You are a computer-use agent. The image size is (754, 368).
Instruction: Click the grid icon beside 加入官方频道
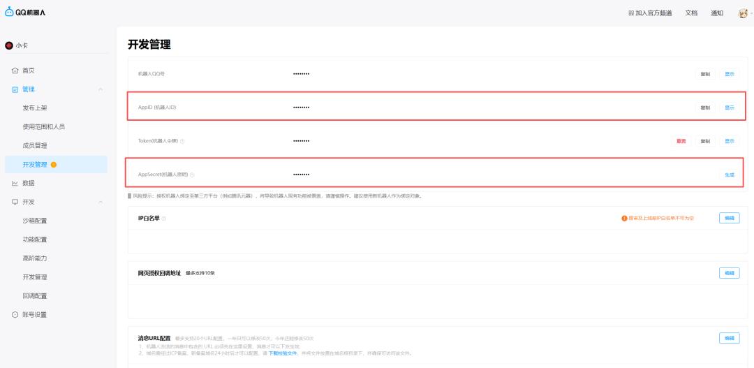click(631, 13)
